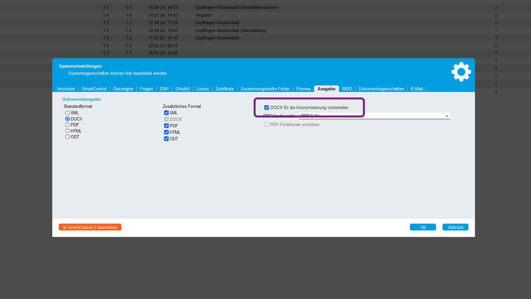Uncheck XML under Zusätzliches Format
Viewport: 531px width, 299px height.
166,113
